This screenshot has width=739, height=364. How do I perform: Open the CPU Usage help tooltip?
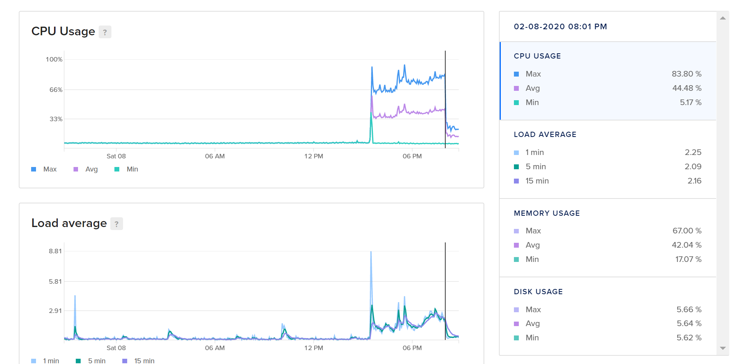(105, 32)
